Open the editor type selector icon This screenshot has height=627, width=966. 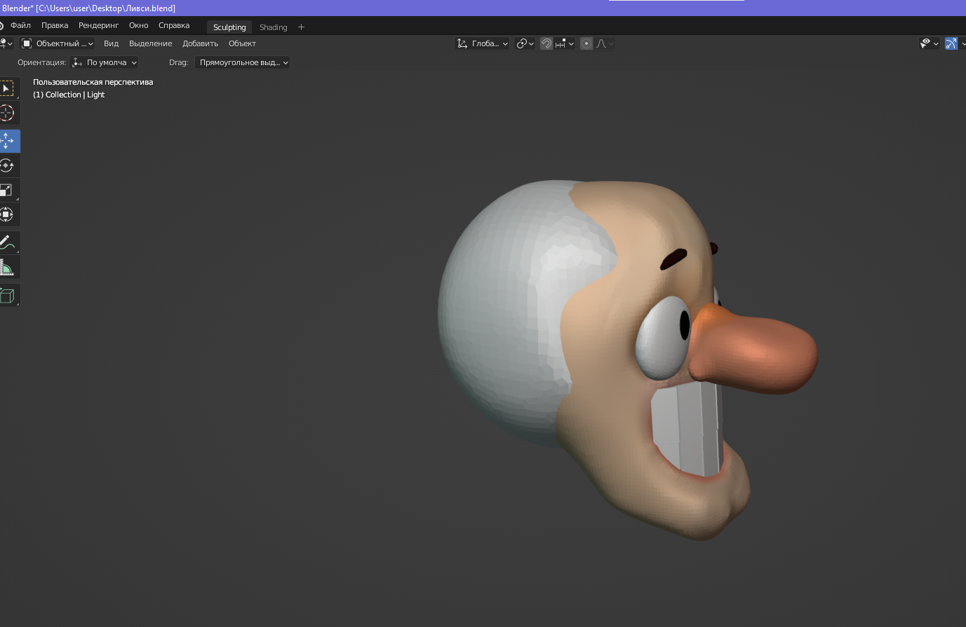click(6, 43)
